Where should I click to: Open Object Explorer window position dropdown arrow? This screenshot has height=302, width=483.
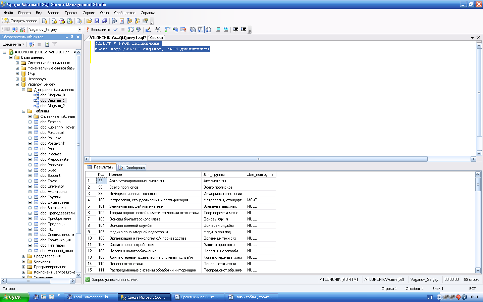pyautogui.click(x=66, y=37)
